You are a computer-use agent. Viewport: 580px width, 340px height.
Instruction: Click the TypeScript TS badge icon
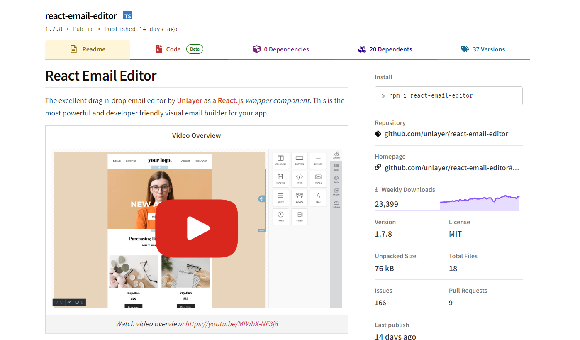(x=127, y=16)
